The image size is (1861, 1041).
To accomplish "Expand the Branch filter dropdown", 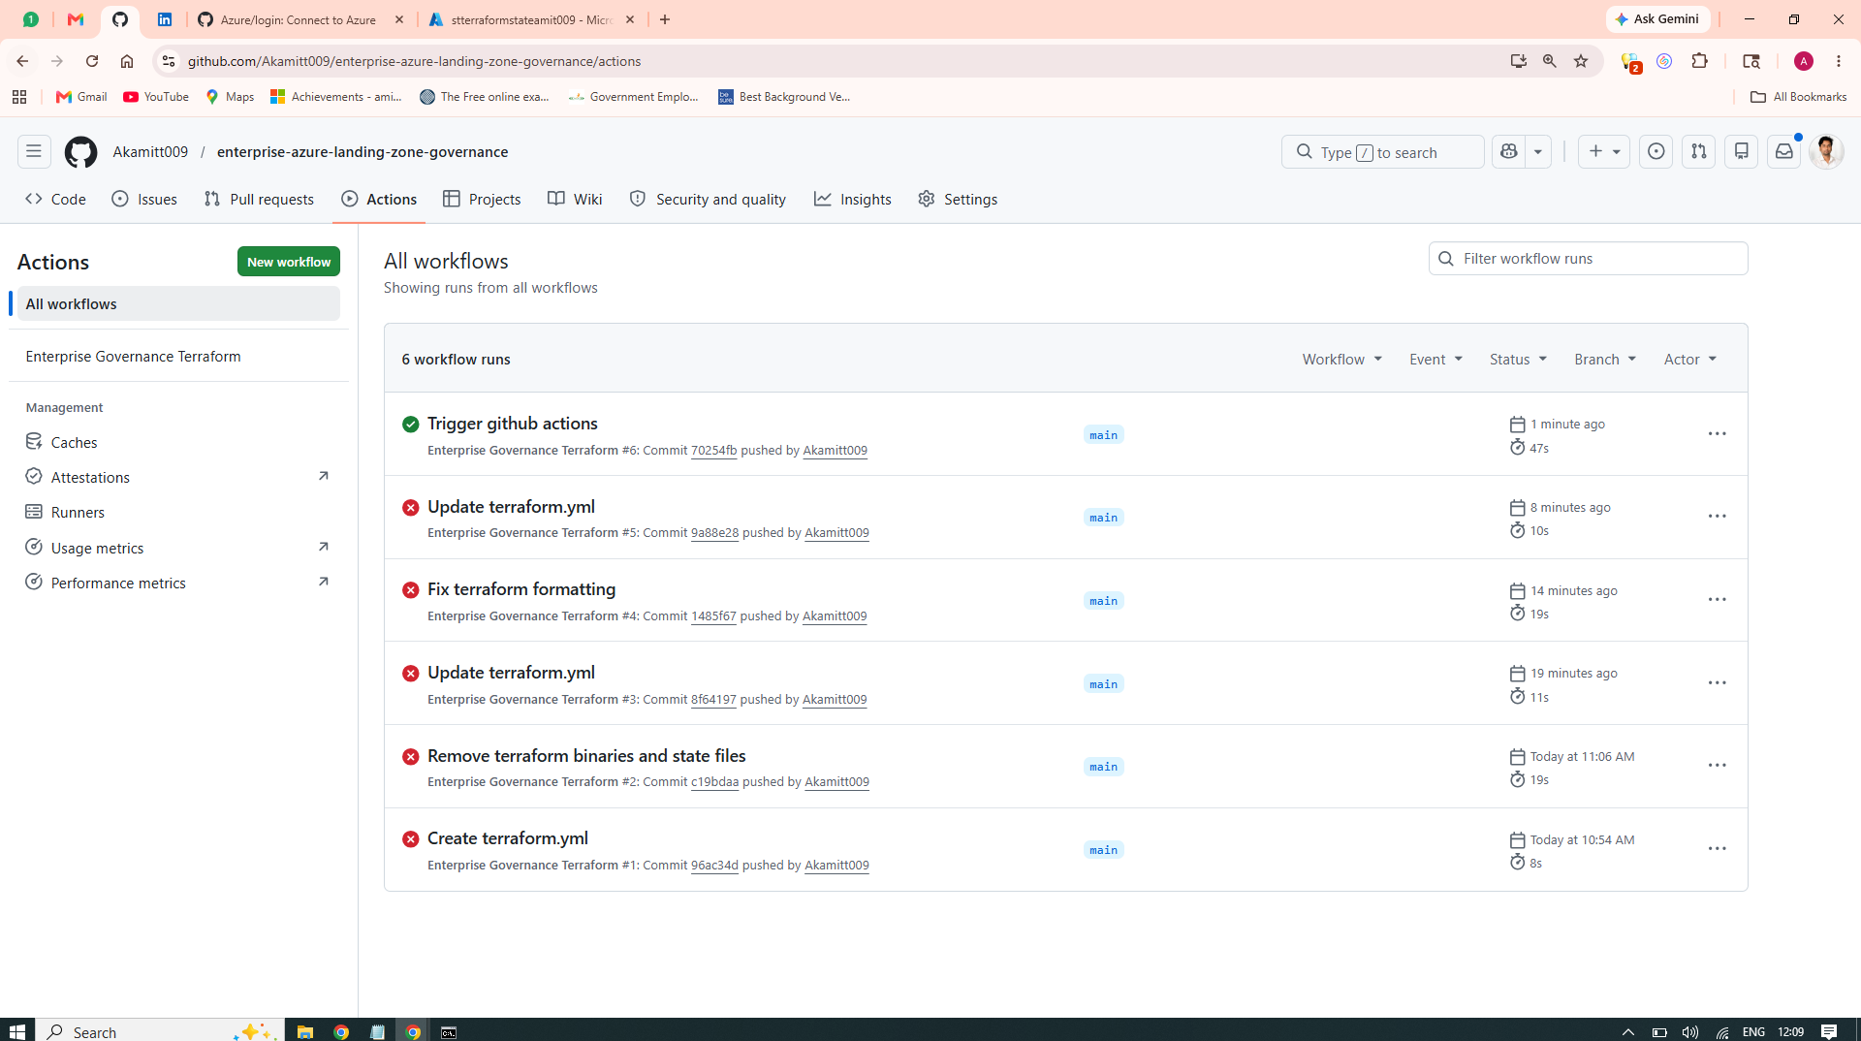I will pos(1606,360).
